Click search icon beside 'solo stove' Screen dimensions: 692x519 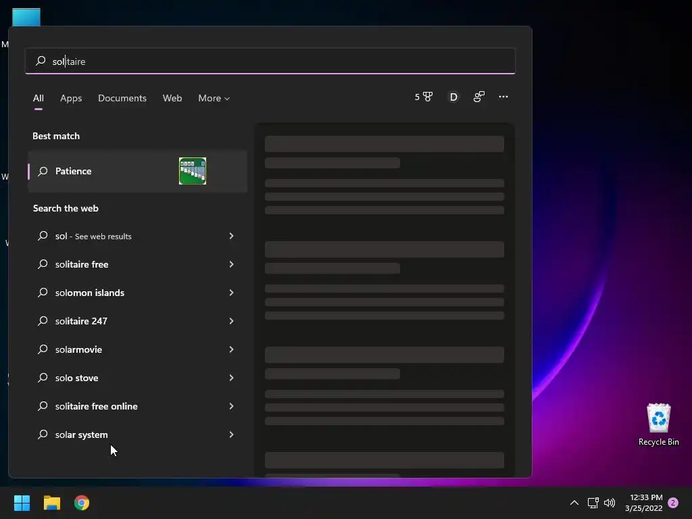point(43,378)
